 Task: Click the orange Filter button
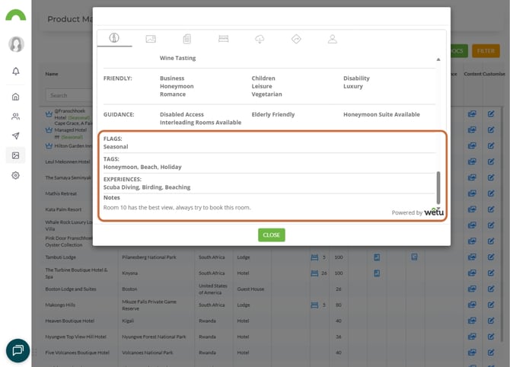pyautogui.click(x=485, y=51)
